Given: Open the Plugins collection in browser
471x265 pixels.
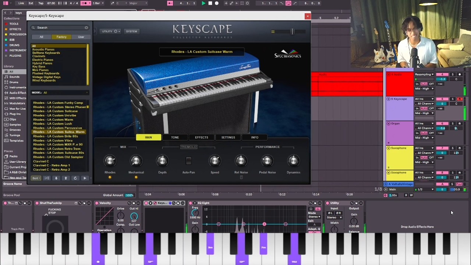Looking at the screenshot, I should click(x=15, y=56).
